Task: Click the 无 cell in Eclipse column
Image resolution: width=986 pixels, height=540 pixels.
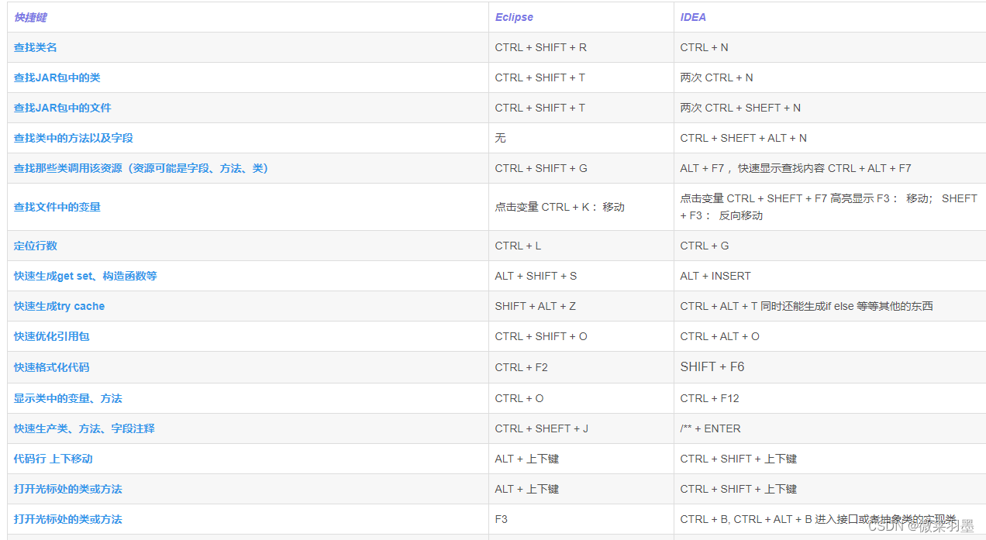Action: (501, 138)
